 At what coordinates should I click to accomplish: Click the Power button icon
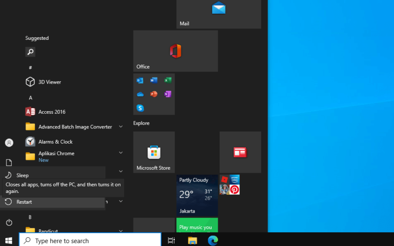9,222
